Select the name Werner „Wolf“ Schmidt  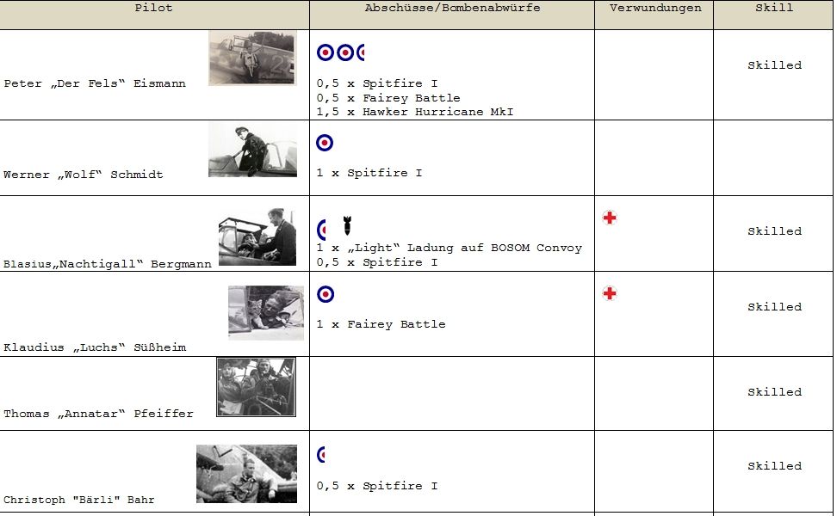84,175
